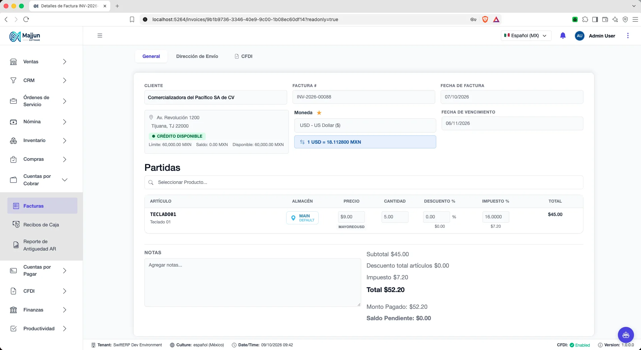Screen dimensions: 641x350
Task: Click the MAIN DEFAULT warehouse button
Action: tap(302, 218)
